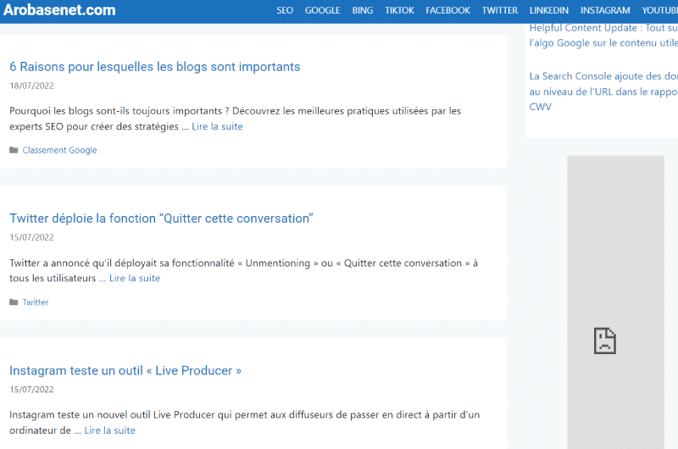The height and width of the screenshot is (449, 678).
Task: Open article 'Twitter déploie la fonction Quitter cette conversation'
Action: (161, 219)
